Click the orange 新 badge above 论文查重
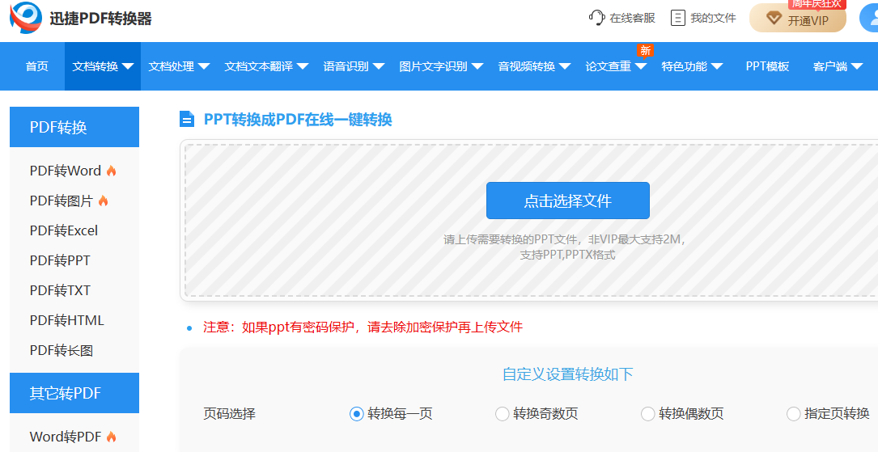 (x=646, y=50)
